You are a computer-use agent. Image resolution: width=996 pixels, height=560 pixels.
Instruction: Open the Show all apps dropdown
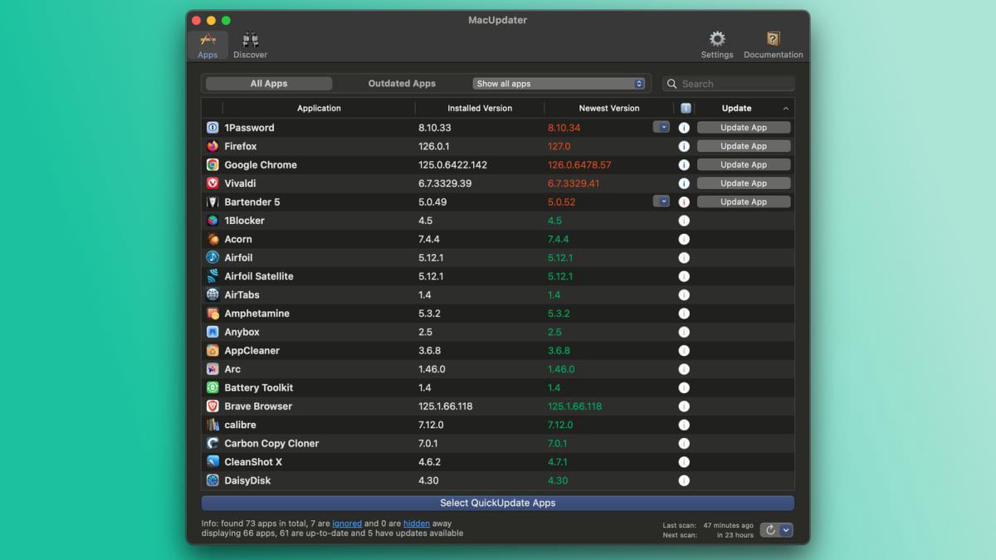[559, 84]
